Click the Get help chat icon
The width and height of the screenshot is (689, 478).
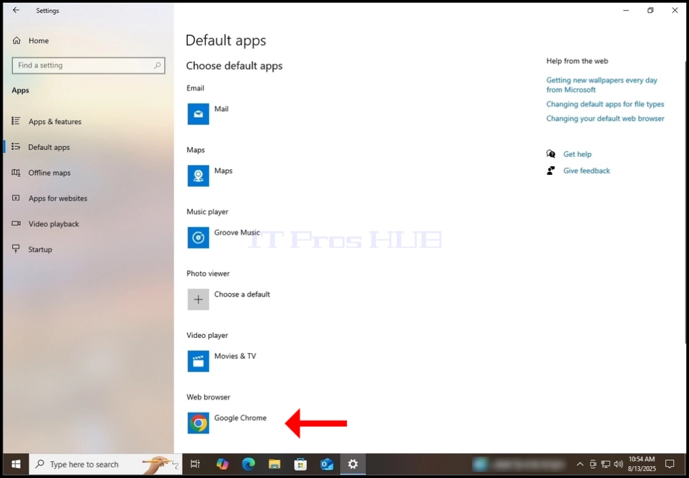tap(550, 154)
